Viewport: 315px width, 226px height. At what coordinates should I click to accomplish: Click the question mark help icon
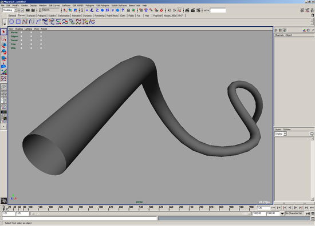click(123, 10)
